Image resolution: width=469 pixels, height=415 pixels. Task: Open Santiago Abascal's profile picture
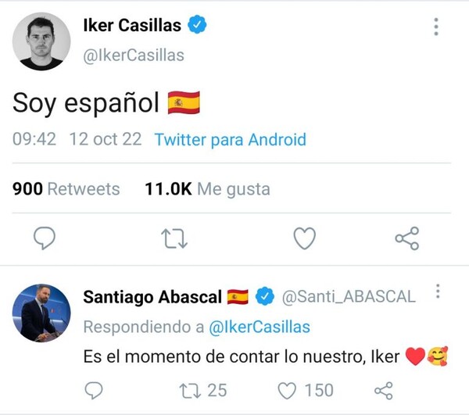coord(41,313)
